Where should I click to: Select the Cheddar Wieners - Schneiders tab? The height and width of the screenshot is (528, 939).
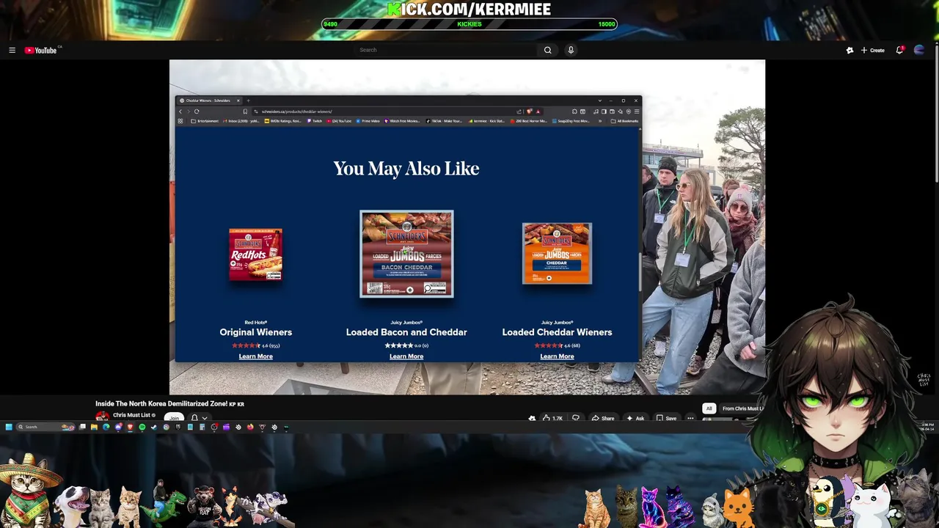point(209,100)
